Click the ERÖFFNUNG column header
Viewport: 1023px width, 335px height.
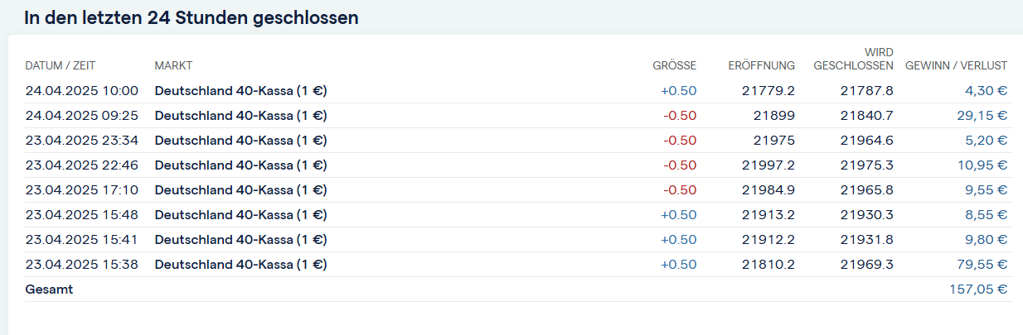(x=761, y=65)
